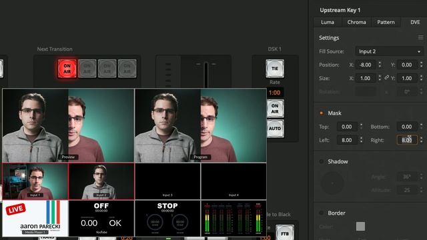Enable the Border section toggle
427x240 pixels.
point(322,213)
